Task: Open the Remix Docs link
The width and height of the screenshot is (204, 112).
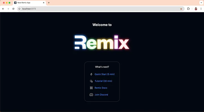Action: [101, 88]
